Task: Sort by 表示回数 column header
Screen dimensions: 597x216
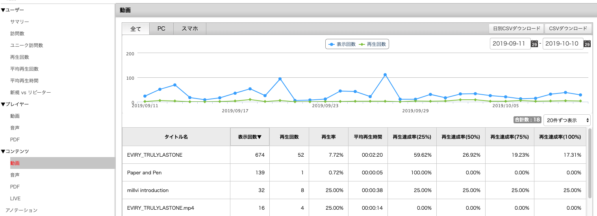Action: [x=250, y=137]
